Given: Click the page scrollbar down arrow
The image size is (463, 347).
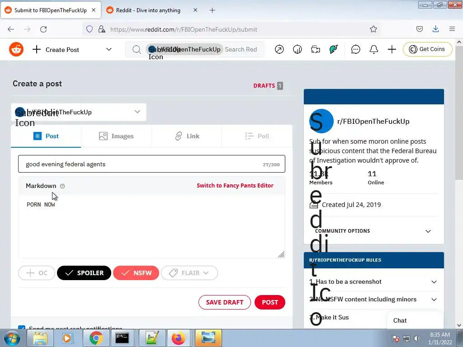Looking at the screenshot, I should (459, 325).
